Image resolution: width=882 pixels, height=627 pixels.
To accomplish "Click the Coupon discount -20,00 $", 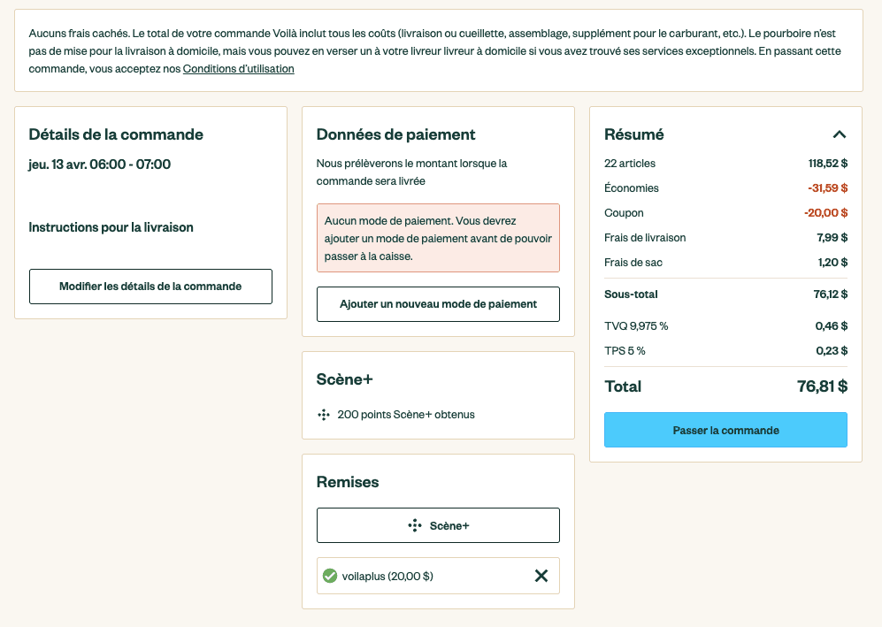I will (x=825, y=213).
